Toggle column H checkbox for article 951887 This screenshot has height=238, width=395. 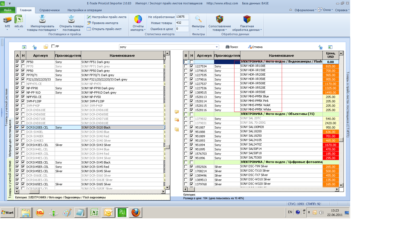tap(191, 127)
